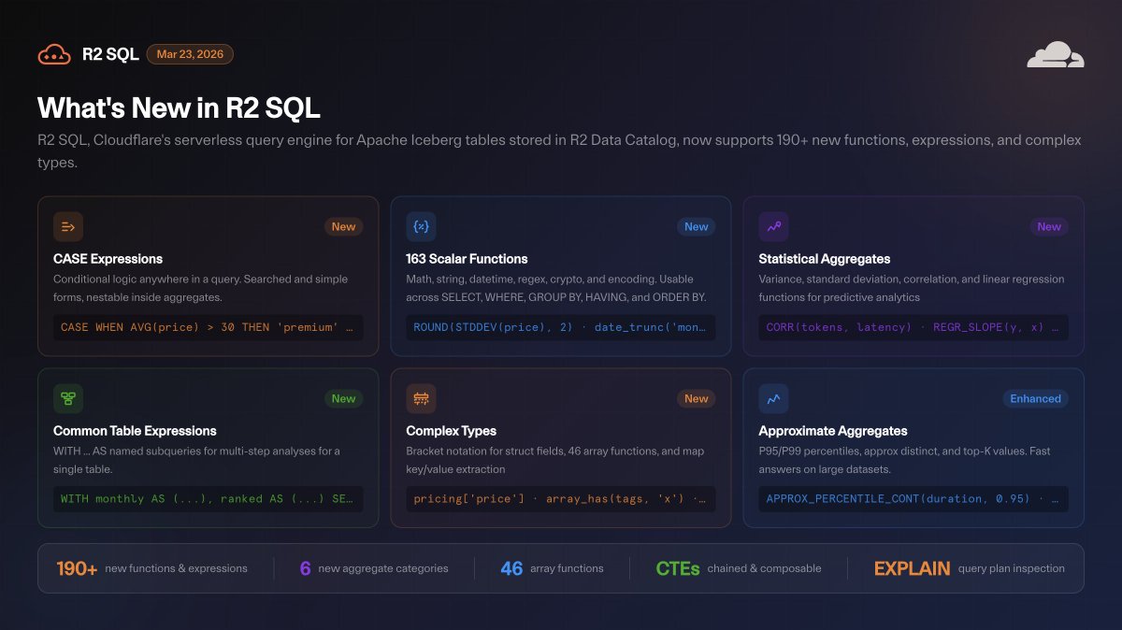Viewport: 1122px width, 630px height.
Task: Click the CASE Expressions card title
Action: 108,259
